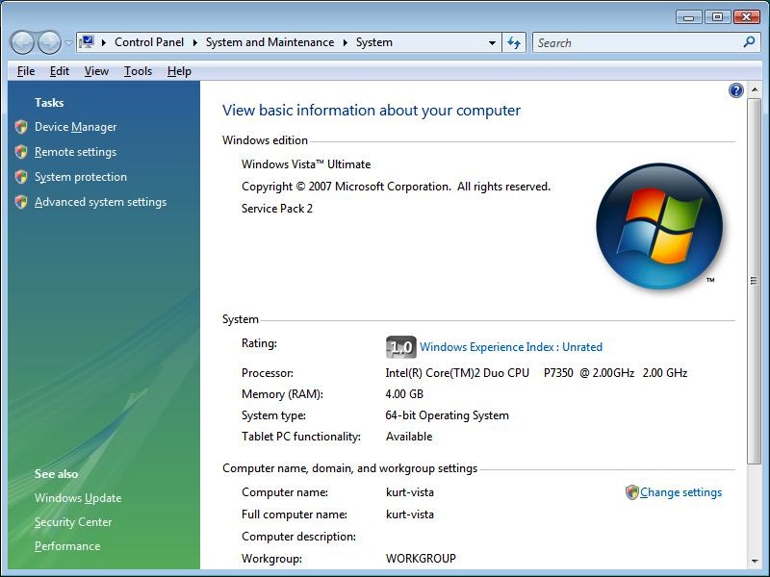Click the Back navigation arrow button
770x577 pixels.
22,42
